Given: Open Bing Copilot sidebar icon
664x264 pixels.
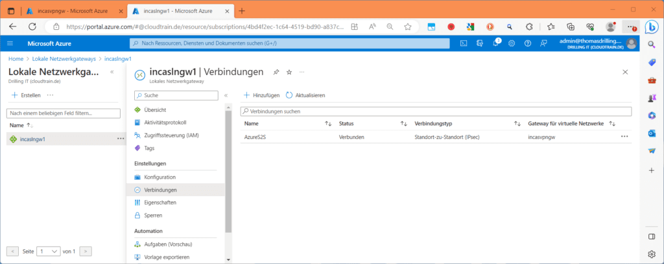Looking at the screenshot, I should point(651,27).
